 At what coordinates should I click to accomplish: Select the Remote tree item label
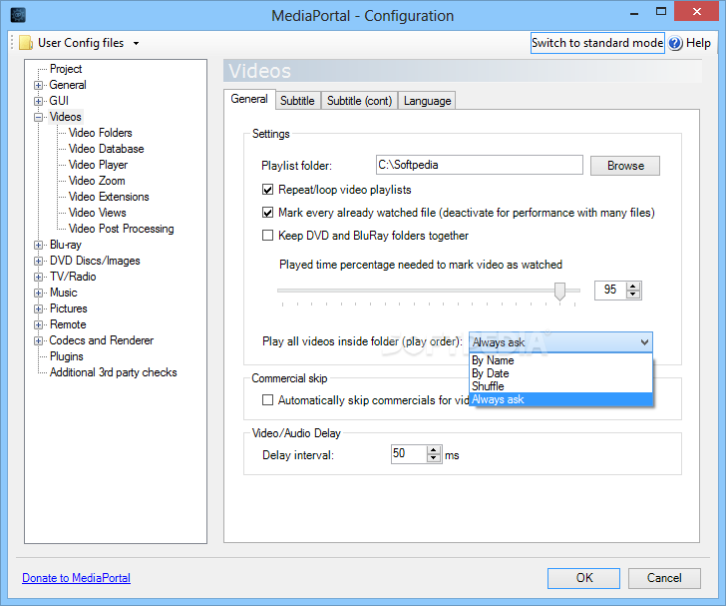tap(68, 324)
